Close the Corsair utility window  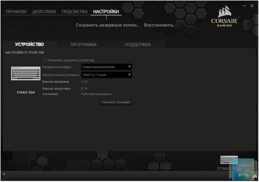(252, 6)
